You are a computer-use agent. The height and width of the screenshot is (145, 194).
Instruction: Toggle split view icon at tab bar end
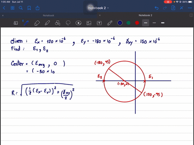(191, 15)
